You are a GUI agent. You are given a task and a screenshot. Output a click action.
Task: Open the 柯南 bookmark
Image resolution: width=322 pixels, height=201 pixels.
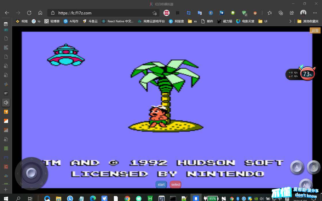pos(22,21)
